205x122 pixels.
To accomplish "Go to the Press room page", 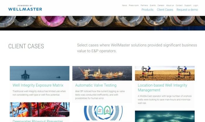I will [134, 5].
